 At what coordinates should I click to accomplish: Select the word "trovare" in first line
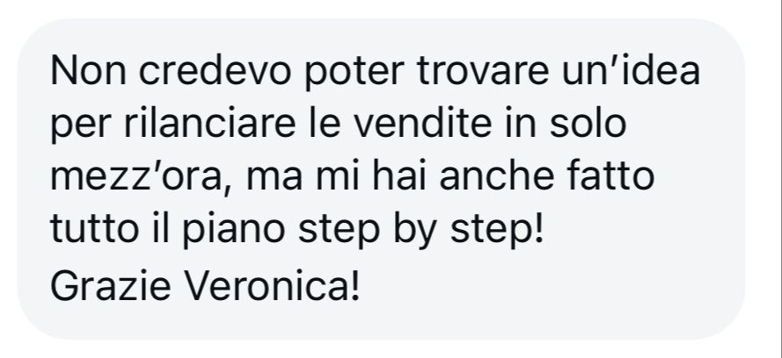coord(482,70)
